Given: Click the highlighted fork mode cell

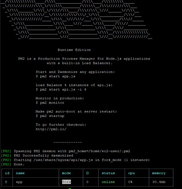Looking at the screenshot, I should 67,182.
